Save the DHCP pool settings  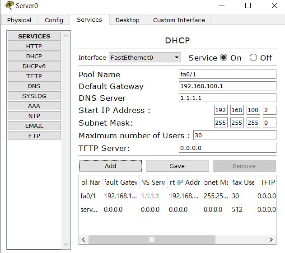point(178,166)
